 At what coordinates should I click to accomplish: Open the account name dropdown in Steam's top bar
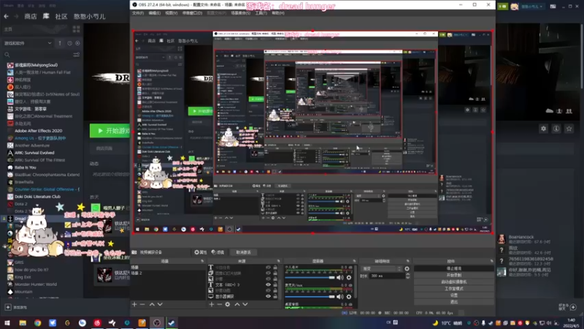click(x=531, y=7)
